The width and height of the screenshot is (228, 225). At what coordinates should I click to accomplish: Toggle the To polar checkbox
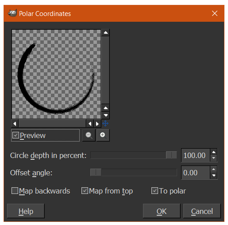pyautogui.click(x=155, y=190)
